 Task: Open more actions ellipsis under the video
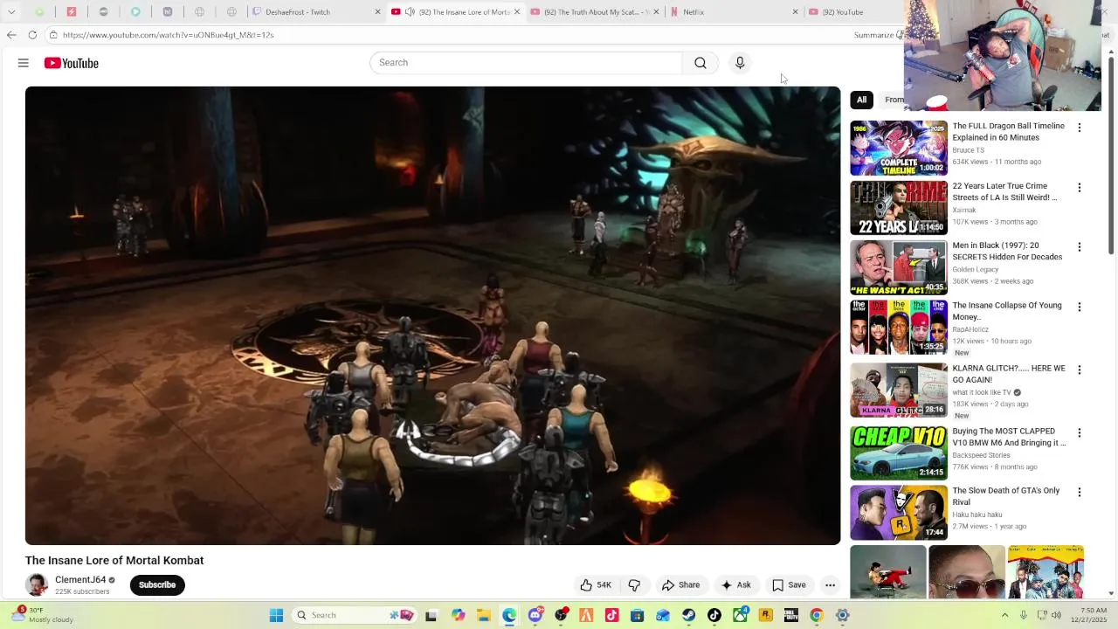pos(831,585)
